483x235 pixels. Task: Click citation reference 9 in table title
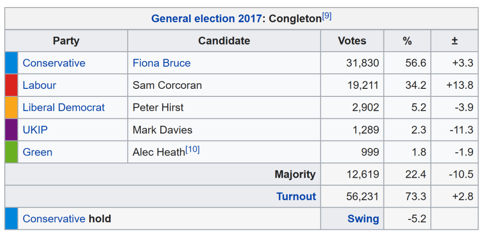pyautogui.click(x=327, y=16)
